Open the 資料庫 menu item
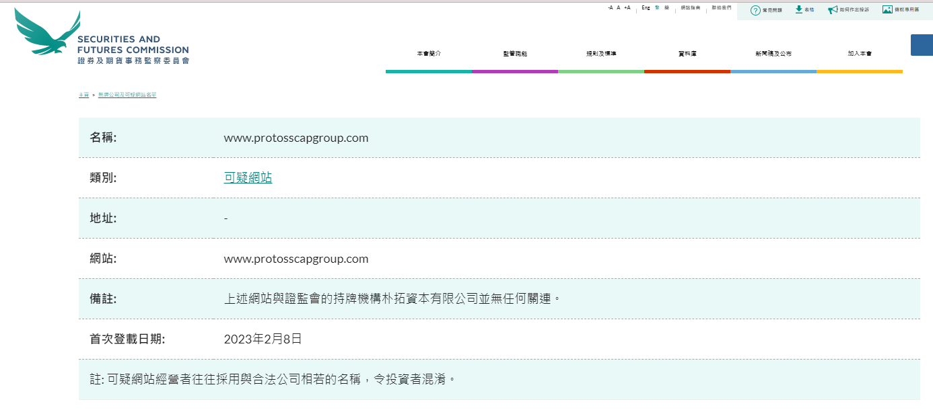 coord(687,53)
